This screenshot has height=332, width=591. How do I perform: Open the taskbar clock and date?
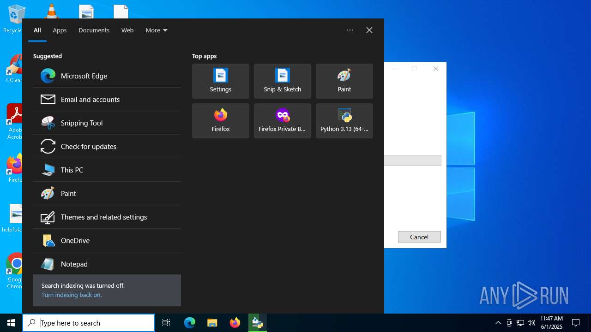pyautogui.click(x=551, y=323)
